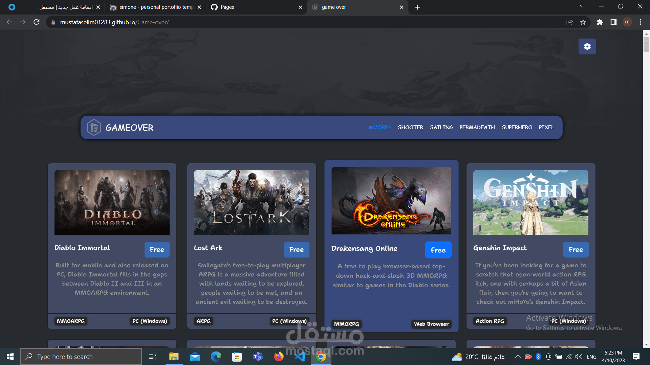The width and height of the screenshot is (650, 365).
Task: Bookmark page with the star icon
Action: [583, 22]
